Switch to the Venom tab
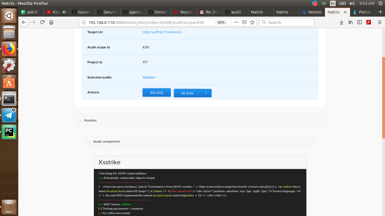Screen dimensions: 385x216 click(311, 12)
